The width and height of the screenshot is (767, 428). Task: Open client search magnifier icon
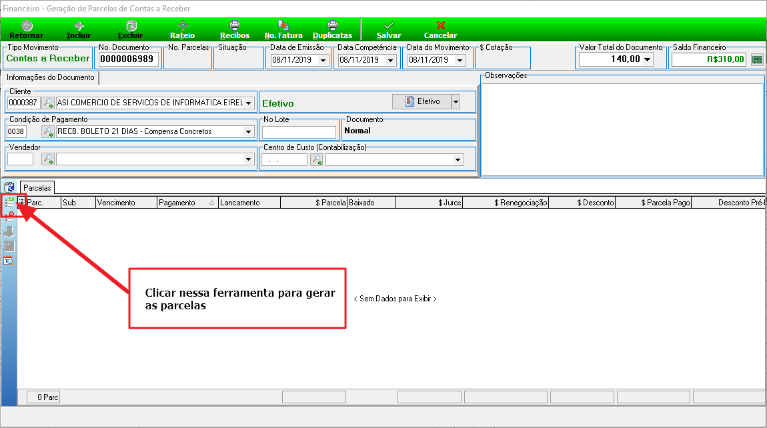(x=48, y=103)
